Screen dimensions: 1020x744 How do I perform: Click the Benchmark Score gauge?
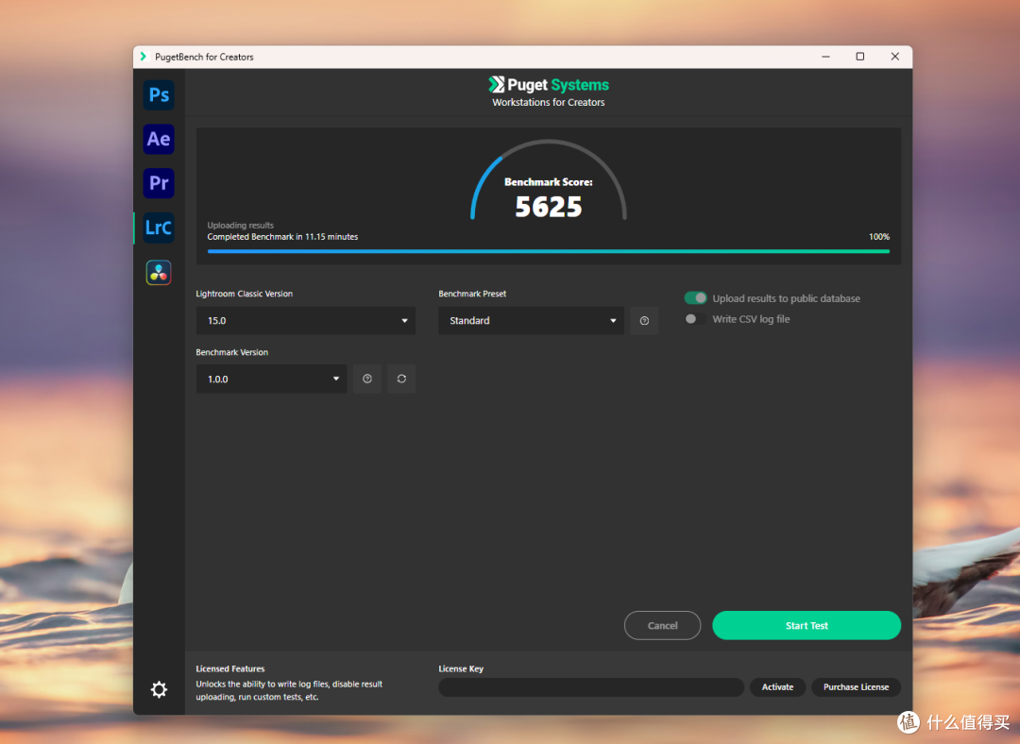click(x=549, y=180)
